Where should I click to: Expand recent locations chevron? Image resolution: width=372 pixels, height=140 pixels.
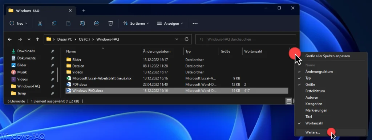pos(29,39)
